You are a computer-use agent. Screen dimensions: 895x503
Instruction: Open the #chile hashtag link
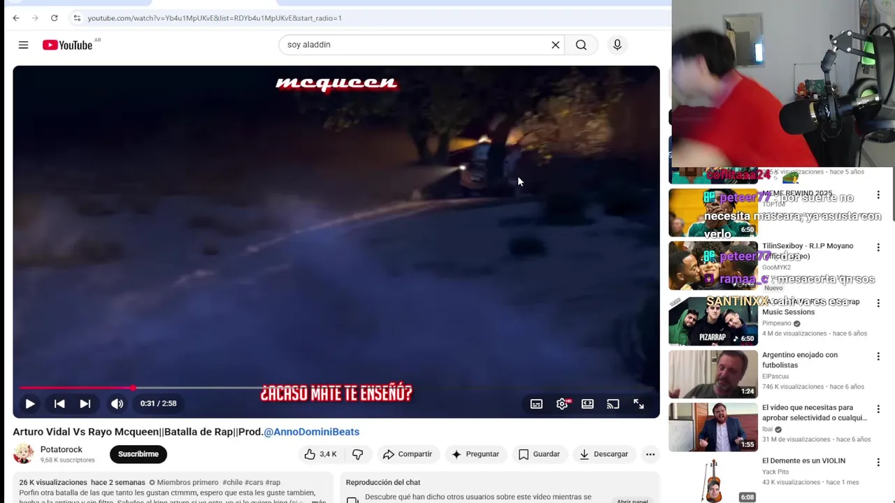[232, 482]
